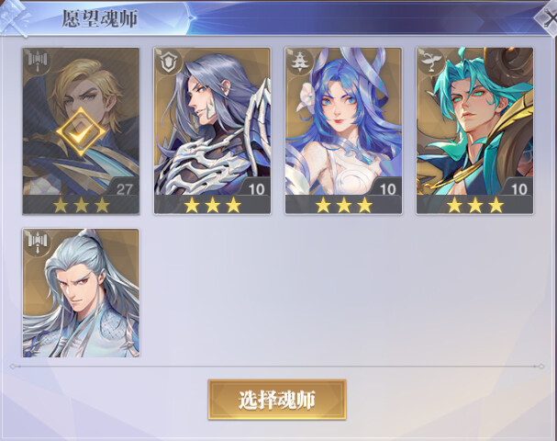The image size is (557, 441).
Task: Click the three stars under blonde hero
Action: pyautogui.click(x=81, y=205)
